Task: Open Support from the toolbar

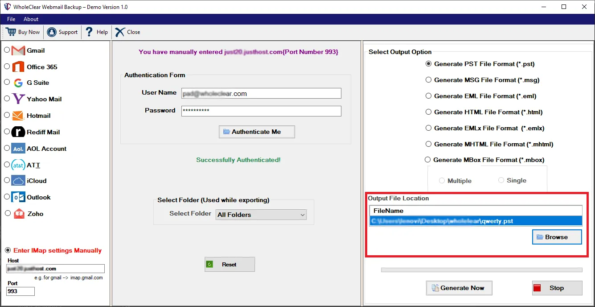Action: 62,32
